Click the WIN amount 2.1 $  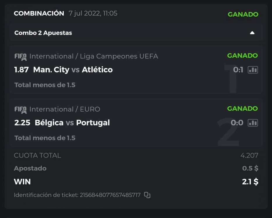coord(250,182)
